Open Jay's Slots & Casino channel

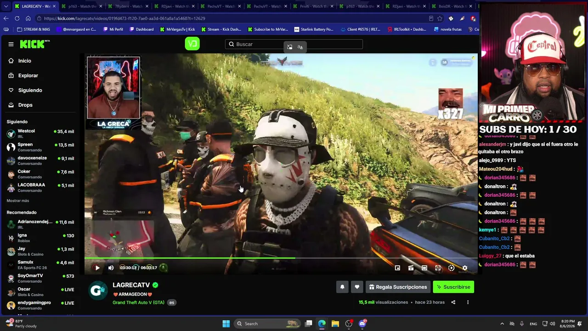40,251
